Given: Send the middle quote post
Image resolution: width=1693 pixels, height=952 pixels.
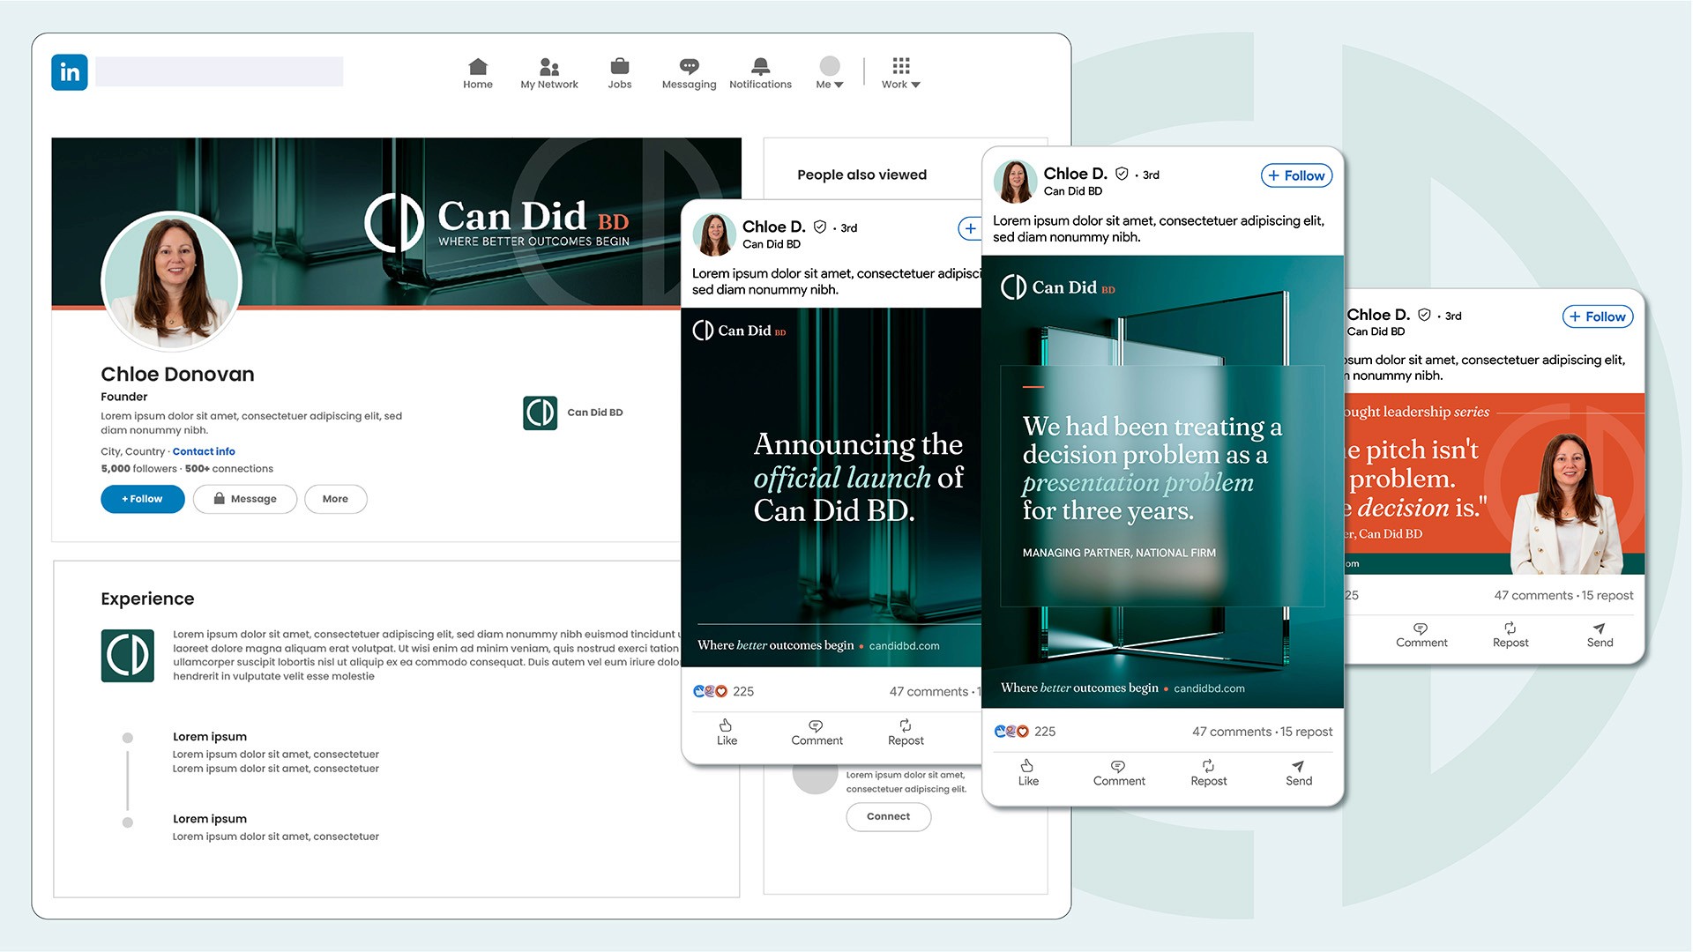Looking at the screenshot, I should [1299, 773].
